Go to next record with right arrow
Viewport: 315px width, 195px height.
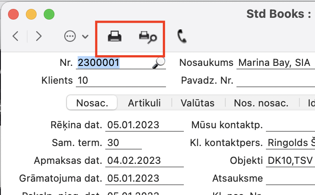tap(39, 36)
